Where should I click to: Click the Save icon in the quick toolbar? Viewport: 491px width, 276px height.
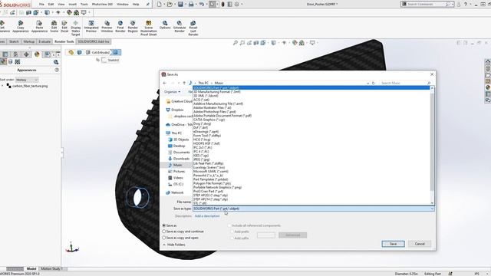[180, 5]
